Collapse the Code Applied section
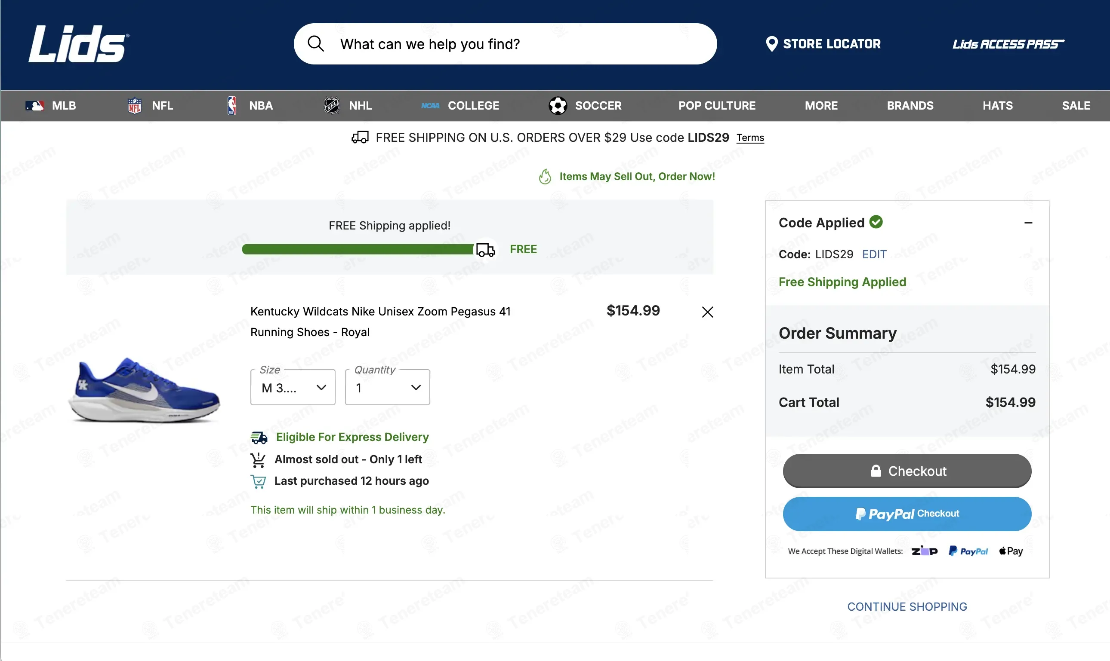Image resolution: width=1110 pixels, height=661 pixels. 1028,223
